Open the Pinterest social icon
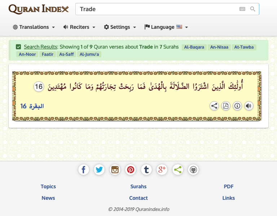Viewport: 277px width, 216px height. (x=131, y=170)
